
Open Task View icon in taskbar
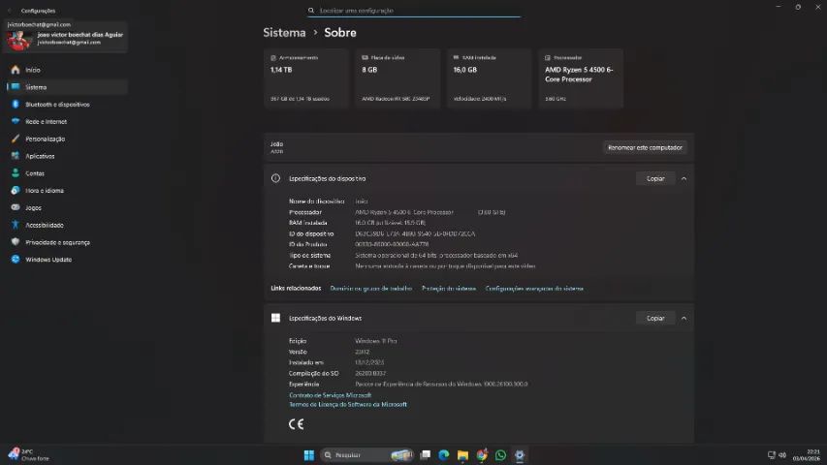click(425, 455)
